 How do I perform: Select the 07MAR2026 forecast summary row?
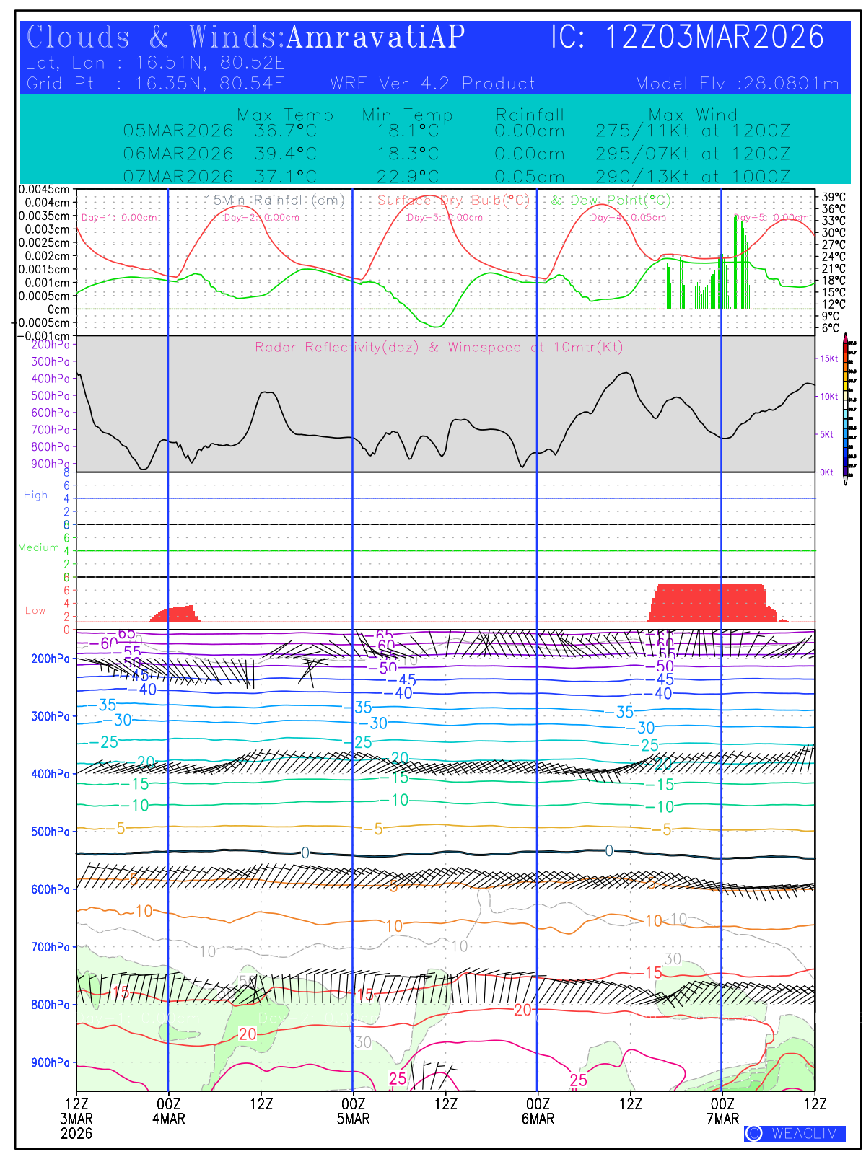click(x=456, y=177)
